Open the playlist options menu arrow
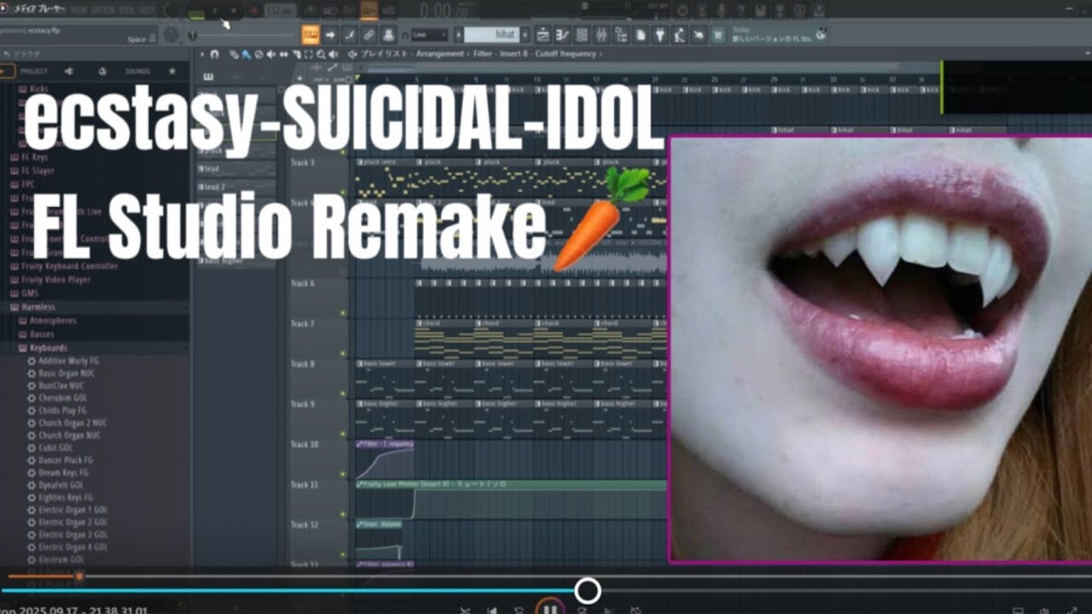The width and height of the screenshot is (1092, 614). pyautogui.click(x=202, y=54)
